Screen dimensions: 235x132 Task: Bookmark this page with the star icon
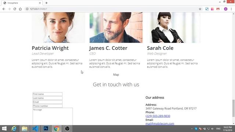(x=200, y=9)
